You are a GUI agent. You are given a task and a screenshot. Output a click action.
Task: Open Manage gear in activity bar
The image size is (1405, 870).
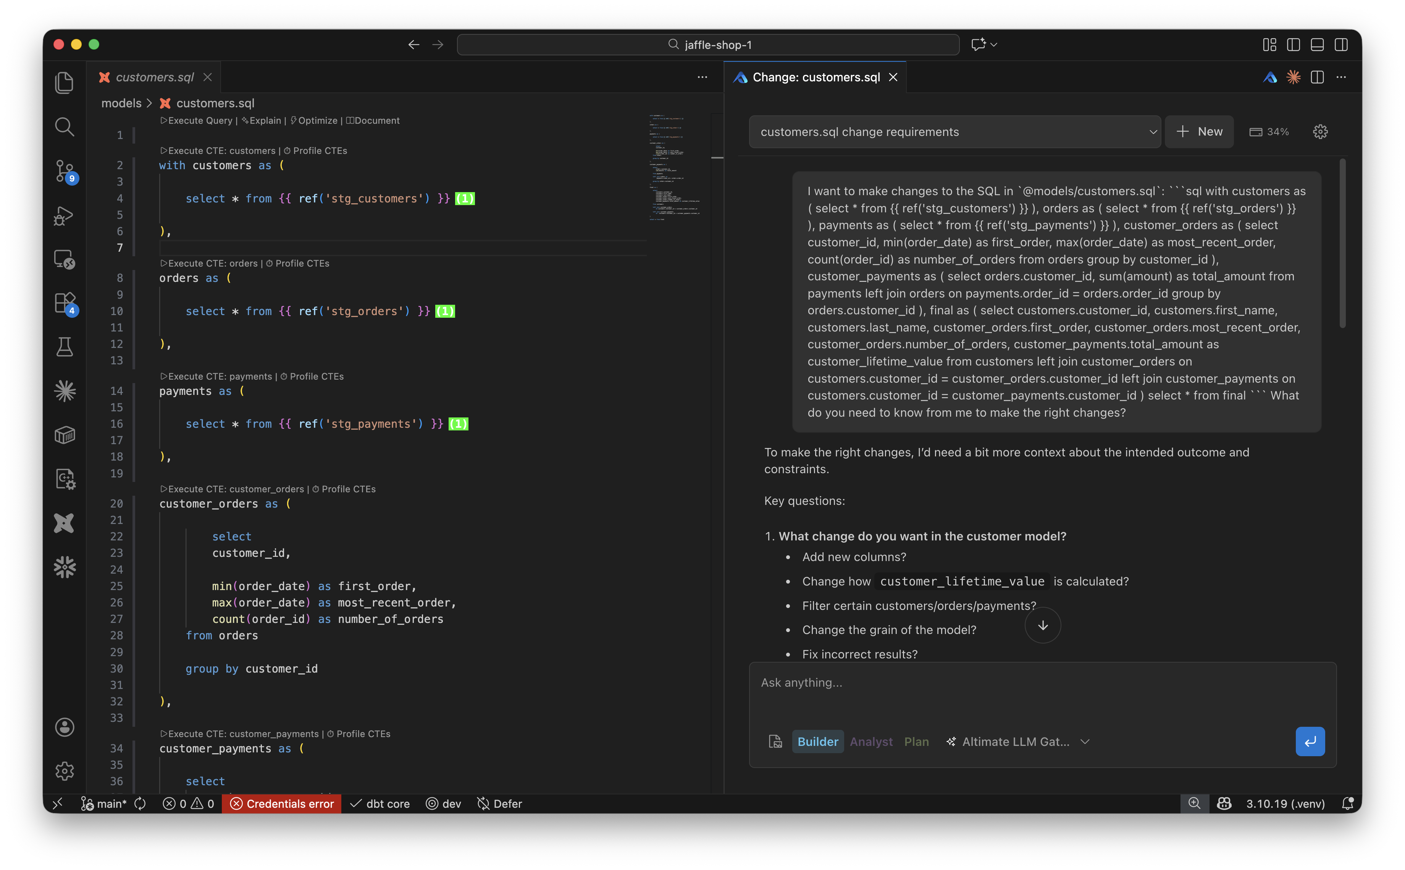pyautogui.click(x=65, y=771)
